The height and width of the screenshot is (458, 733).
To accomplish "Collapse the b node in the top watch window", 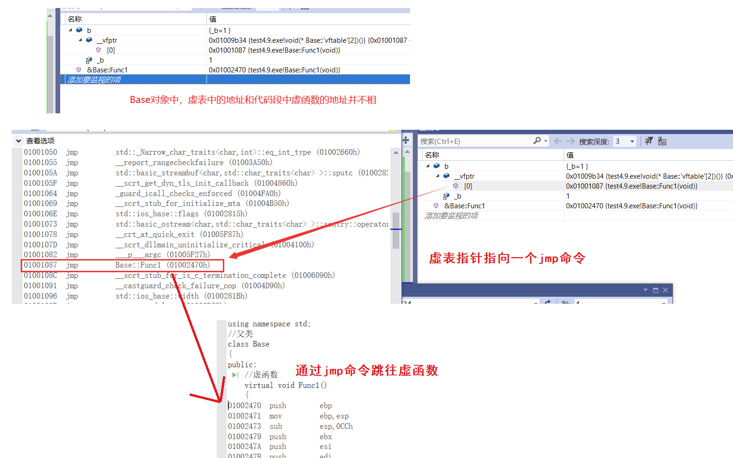I will 71,30.
